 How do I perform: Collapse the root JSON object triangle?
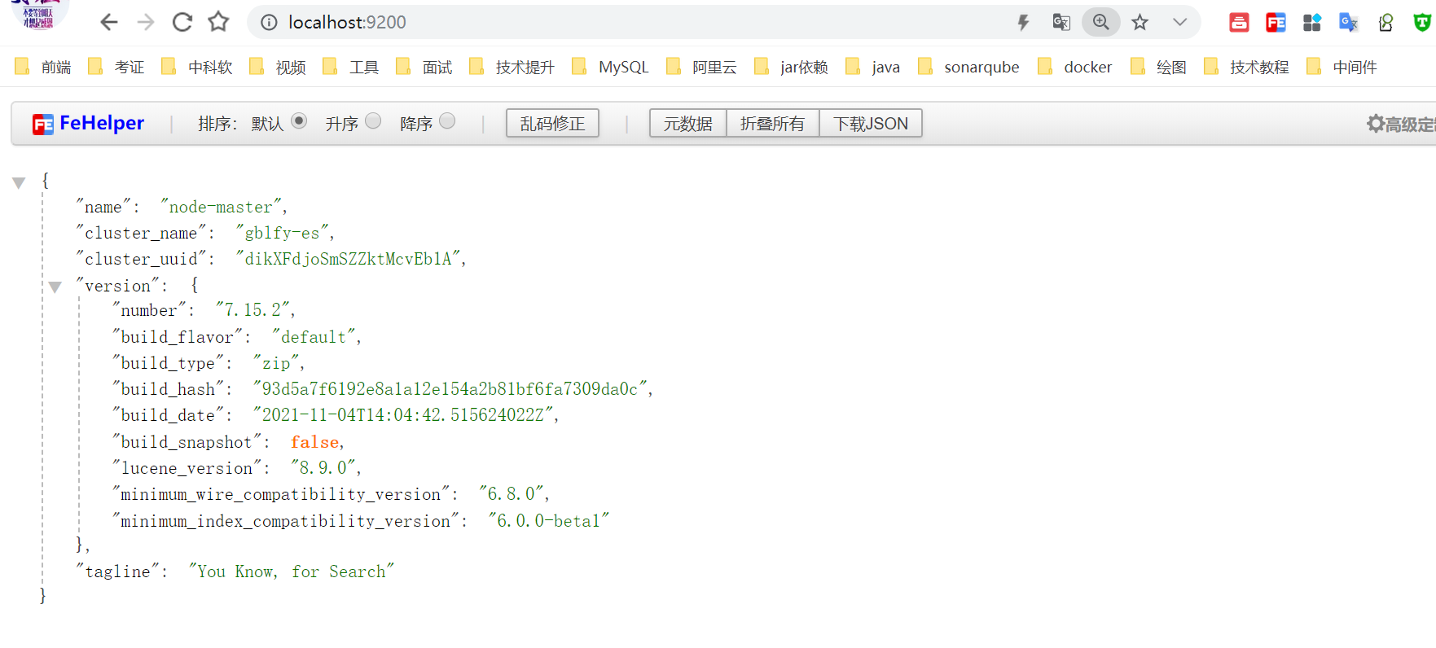point(19,182)
